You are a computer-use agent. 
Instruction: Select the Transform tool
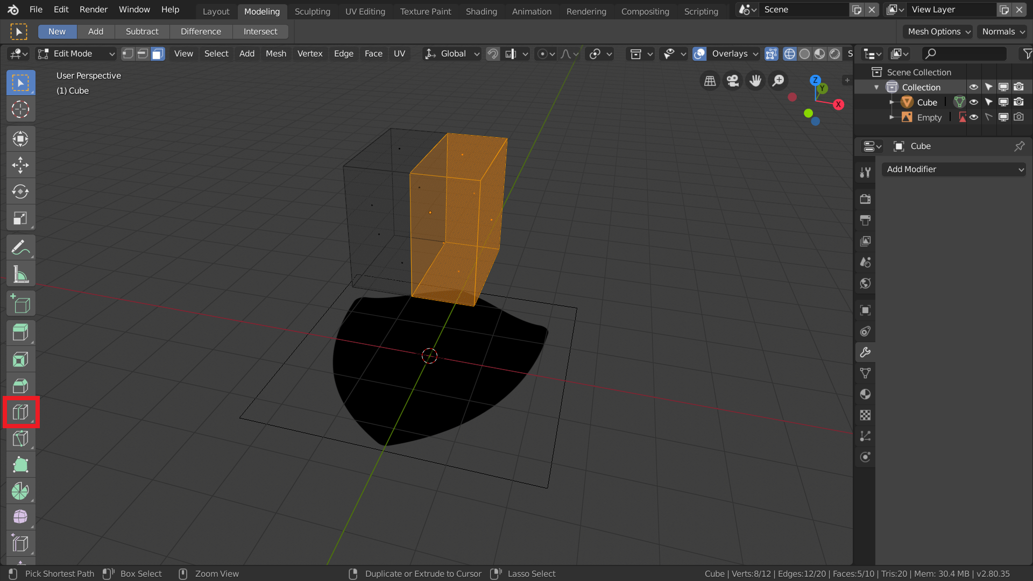[20, 139]
